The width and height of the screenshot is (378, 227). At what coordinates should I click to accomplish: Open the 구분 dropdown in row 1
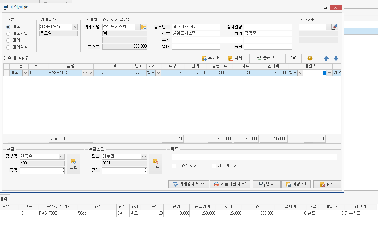(x=25, y=73)
